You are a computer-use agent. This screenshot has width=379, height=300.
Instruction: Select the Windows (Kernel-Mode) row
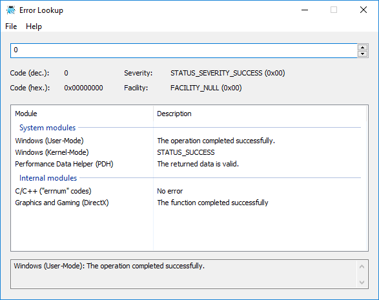pos(189,152)
